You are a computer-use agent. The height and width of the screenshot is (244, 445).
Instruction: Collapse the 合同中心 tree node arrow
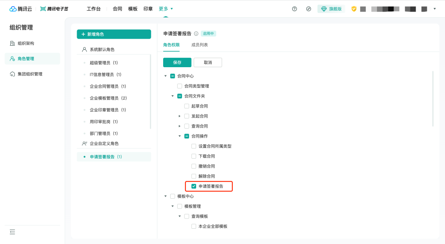pyautogui.click(x=166, y=76)
